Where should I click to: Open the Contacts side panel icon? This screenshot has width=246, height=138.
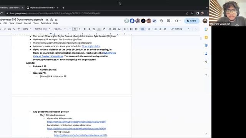[206, 54]
